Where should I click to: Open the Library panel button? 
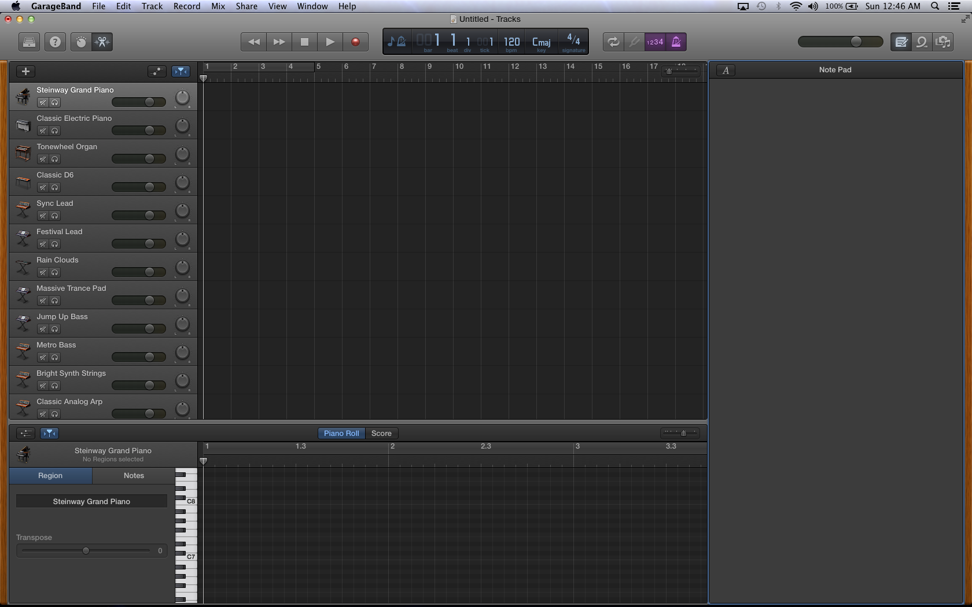coord(29,42)
